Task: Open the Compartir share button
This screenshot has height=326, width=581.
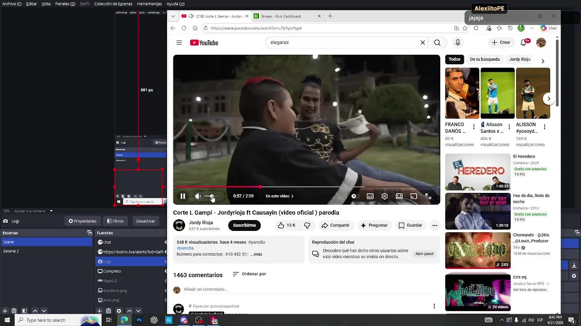Action: pos(335,225)
